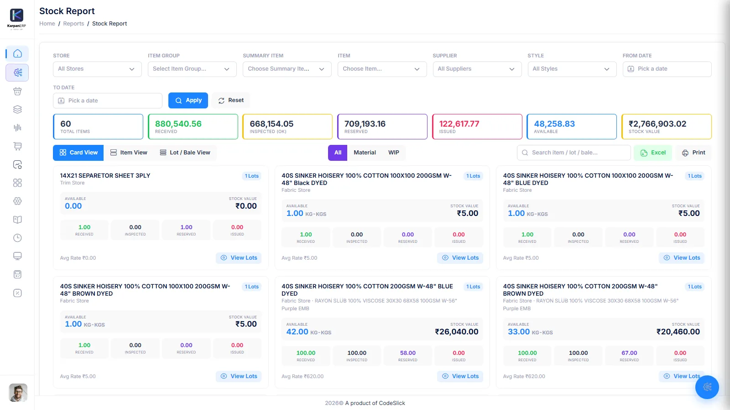Open the home icon in sidebar
Image resolution: width=730 pixels, height=410 pixels.
(x=17, y=54)
